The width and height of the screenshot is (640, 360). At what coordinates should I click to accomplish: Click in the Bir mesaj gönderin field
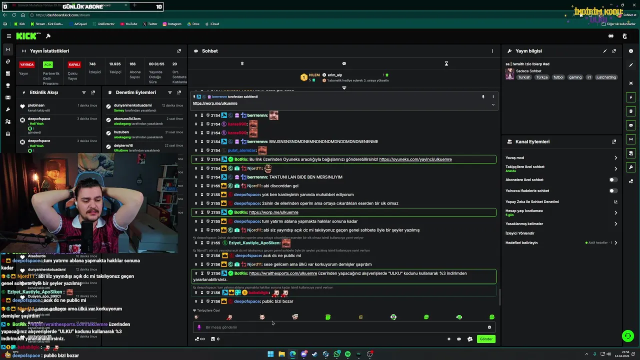pos(344,327)
